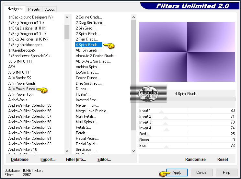Image resolution: width=241 pixels, height=179 pixels.
Task: Select Alf's Power Sines category
Action: (21, 89)
